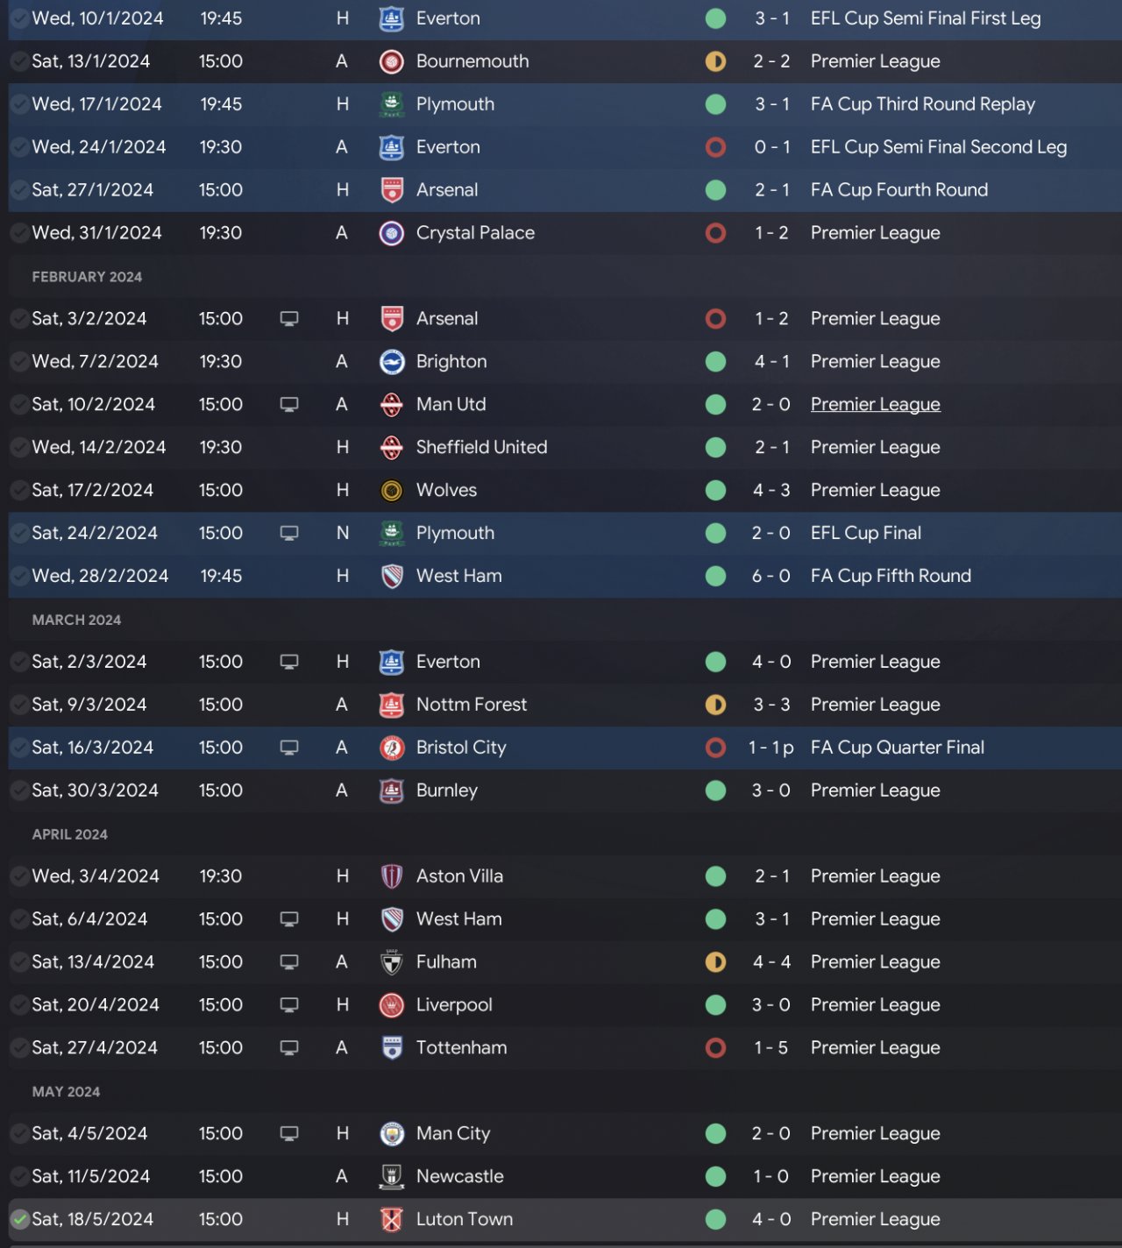Open the underlined Premier League link for Man Utd

[875, 405]
